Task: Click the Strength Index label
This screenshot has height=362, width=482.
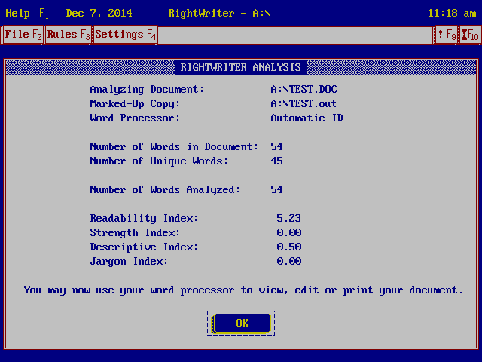Action: pyautogui.click(x=135, y=233)
